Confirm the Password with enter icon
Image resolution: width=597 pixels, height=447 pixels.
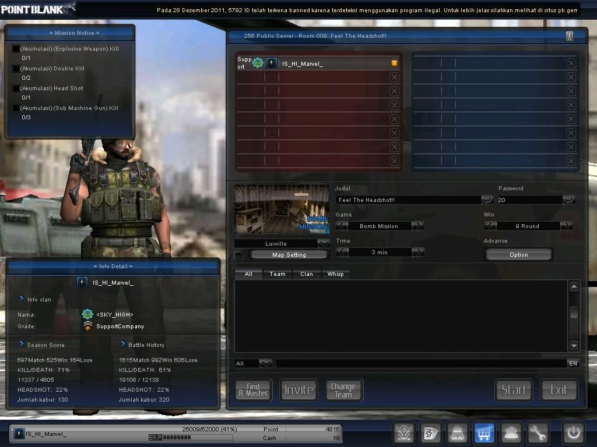coord(569,200)
